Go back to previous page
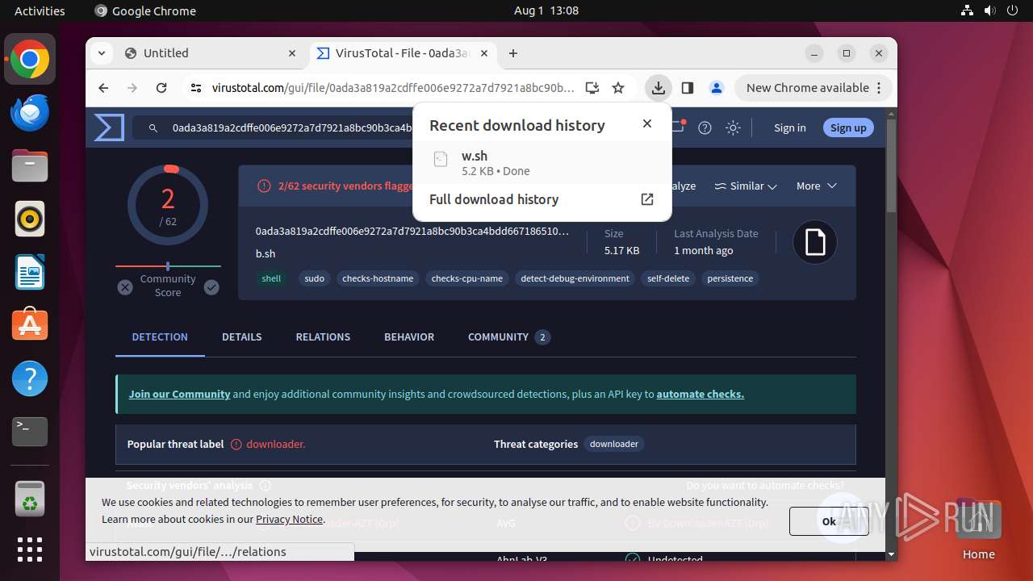This screenshot has height=581, width=1033. [x=103, y=88]
